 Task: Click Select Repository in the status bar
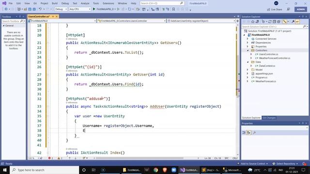coord(285,163)
